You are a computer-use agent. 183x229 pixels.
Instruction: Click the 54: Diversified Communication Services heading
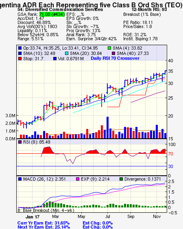(60, 9)
